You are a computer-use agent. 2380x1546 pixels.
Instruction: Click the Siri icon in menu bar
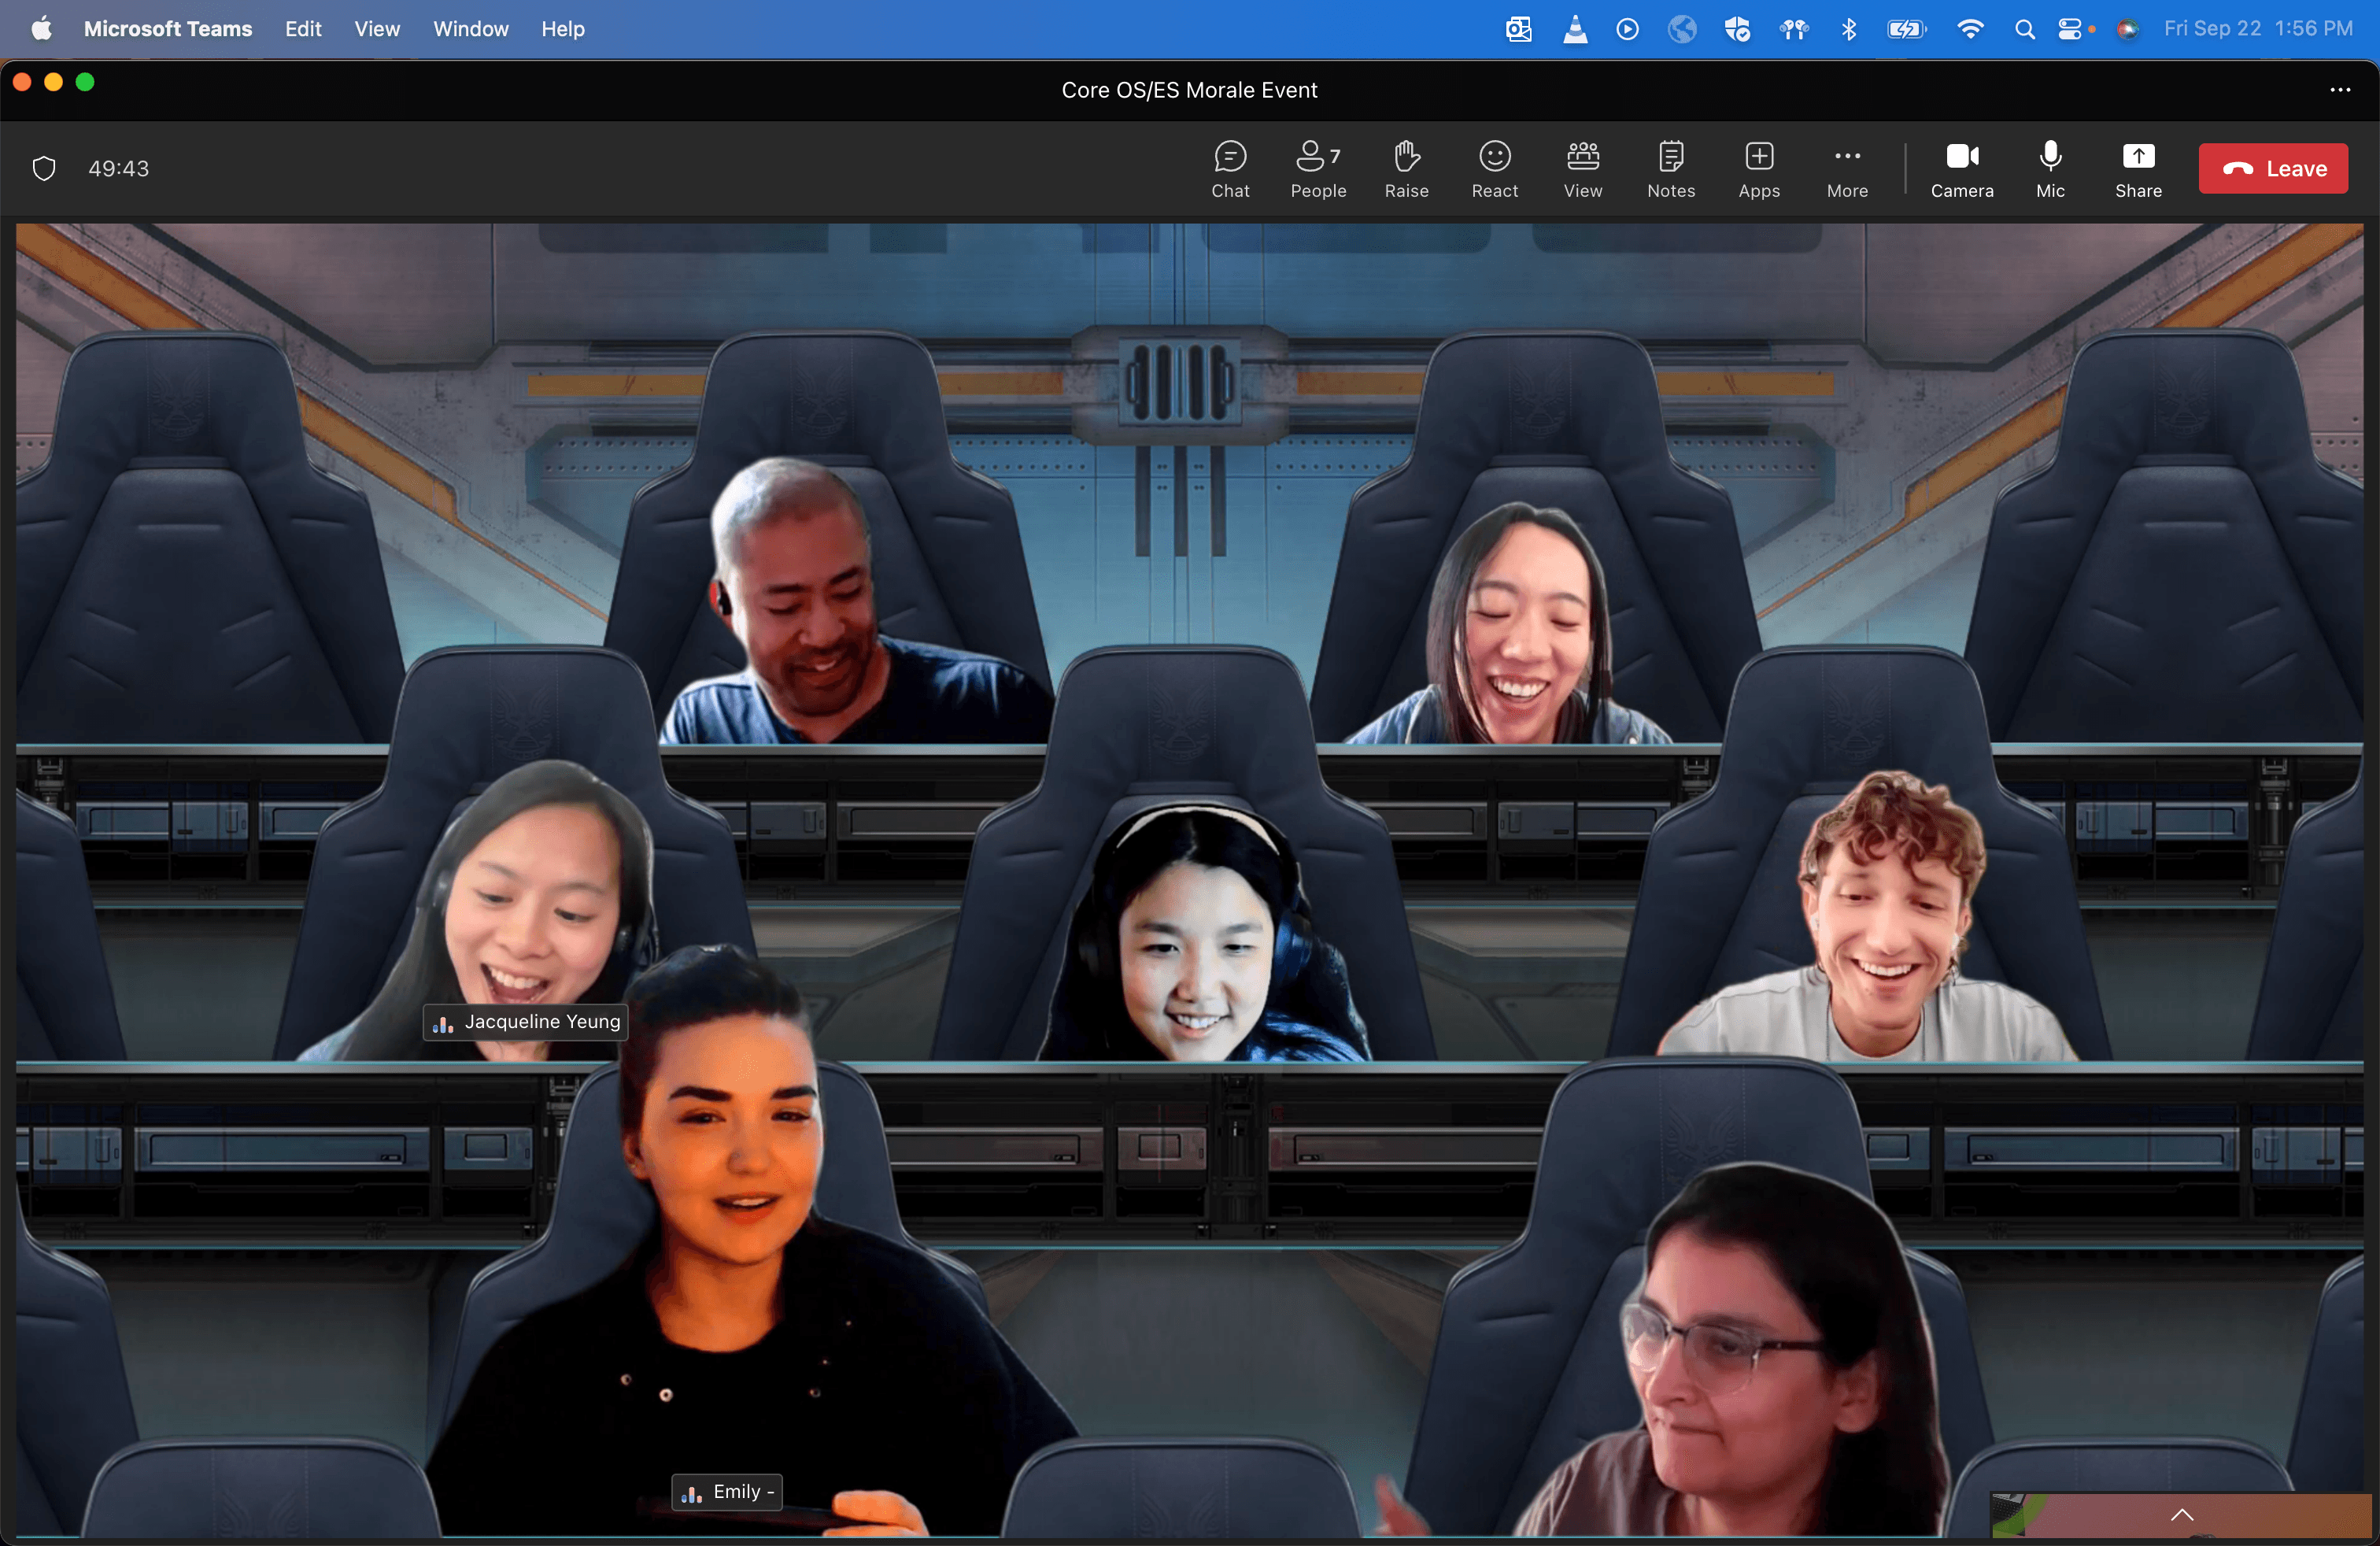point(2127,29)
